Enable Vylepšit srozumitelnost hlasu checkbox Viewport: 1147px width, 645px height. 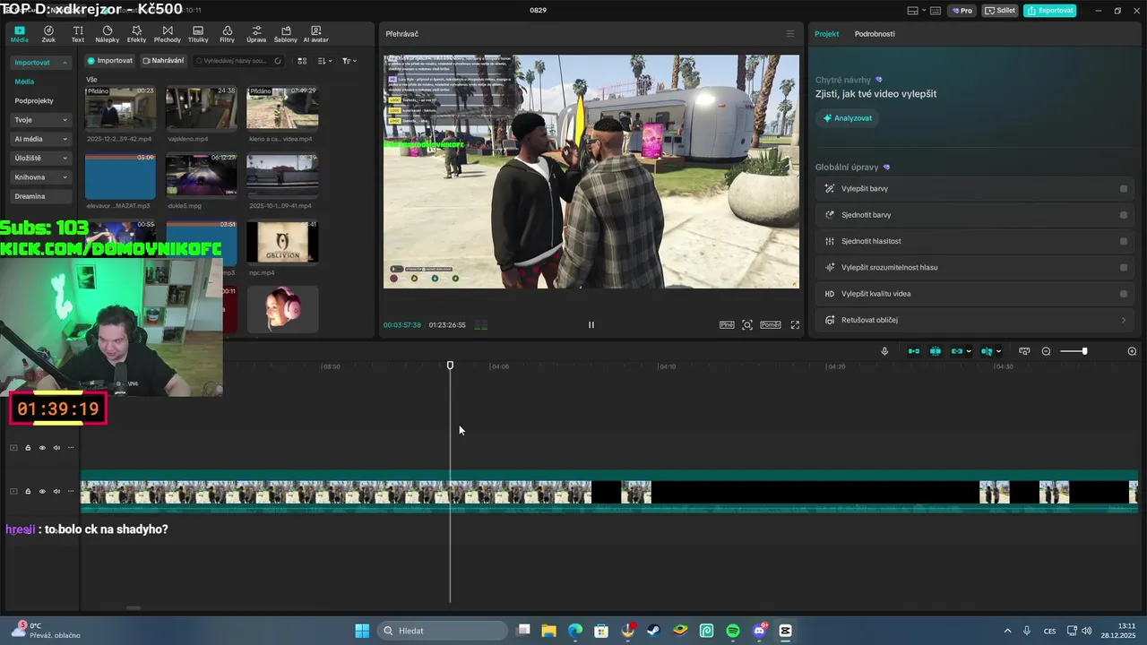pyautogui.click(x=1124, y=267)
